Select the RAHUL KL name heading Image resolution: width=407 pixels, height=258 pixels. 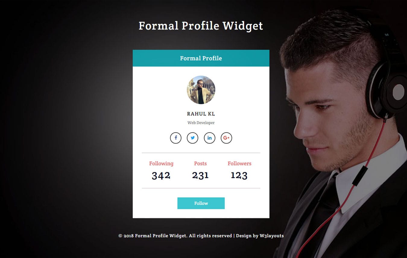tap(201, 114)
